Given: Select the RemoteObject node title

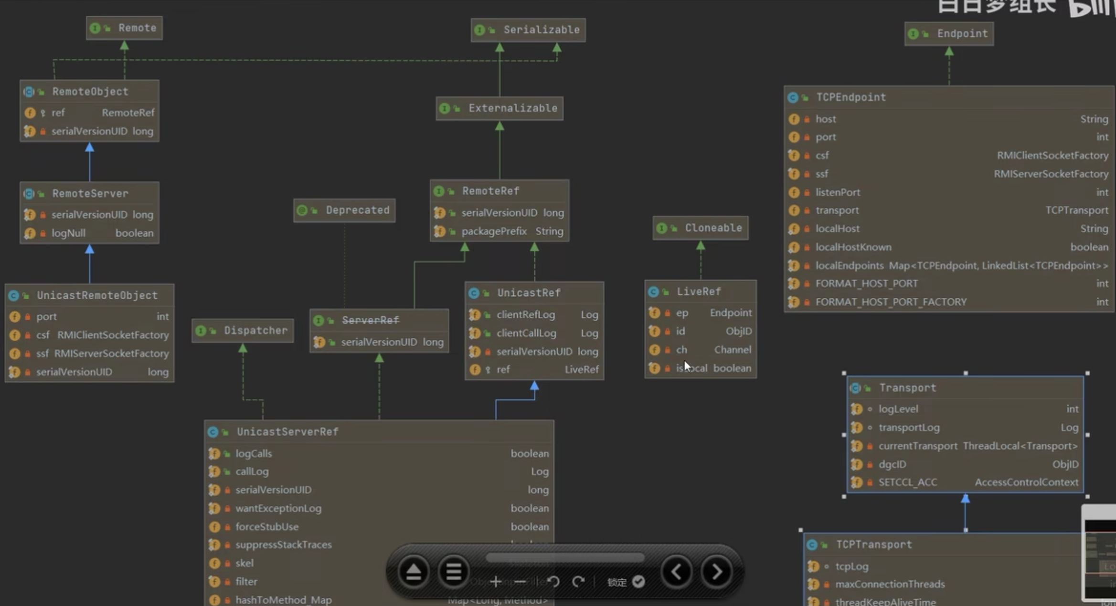Looking at the screenshot, I should click(x=90, y=91).
